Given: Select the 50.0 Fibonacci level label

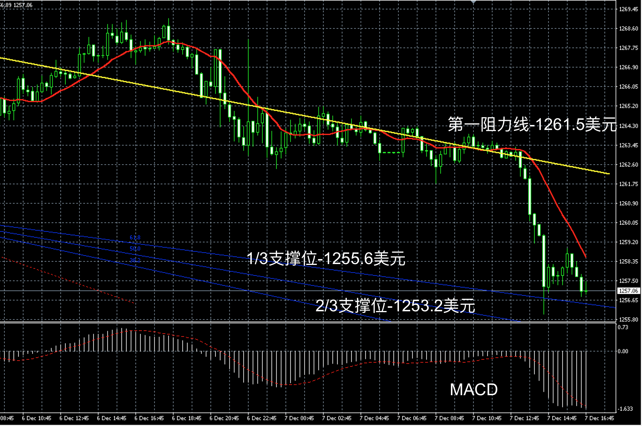Looking at the screenshot, I should pos(135,249).
